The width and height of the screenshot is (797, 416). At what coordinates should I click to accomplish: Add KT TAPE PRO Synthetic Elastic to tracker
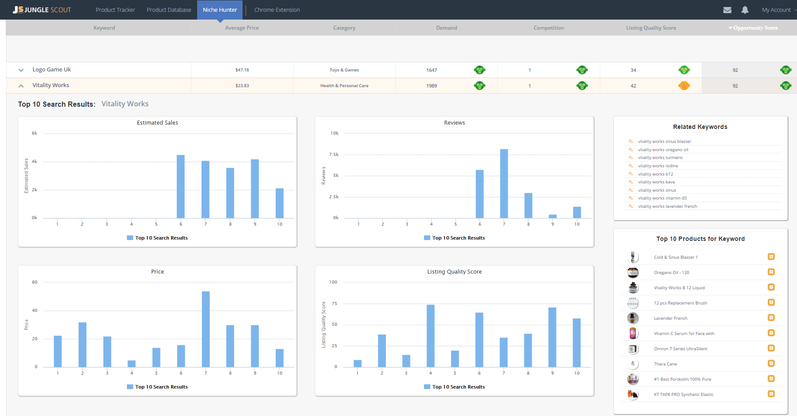pyautogui.click(x=771, y=394)
